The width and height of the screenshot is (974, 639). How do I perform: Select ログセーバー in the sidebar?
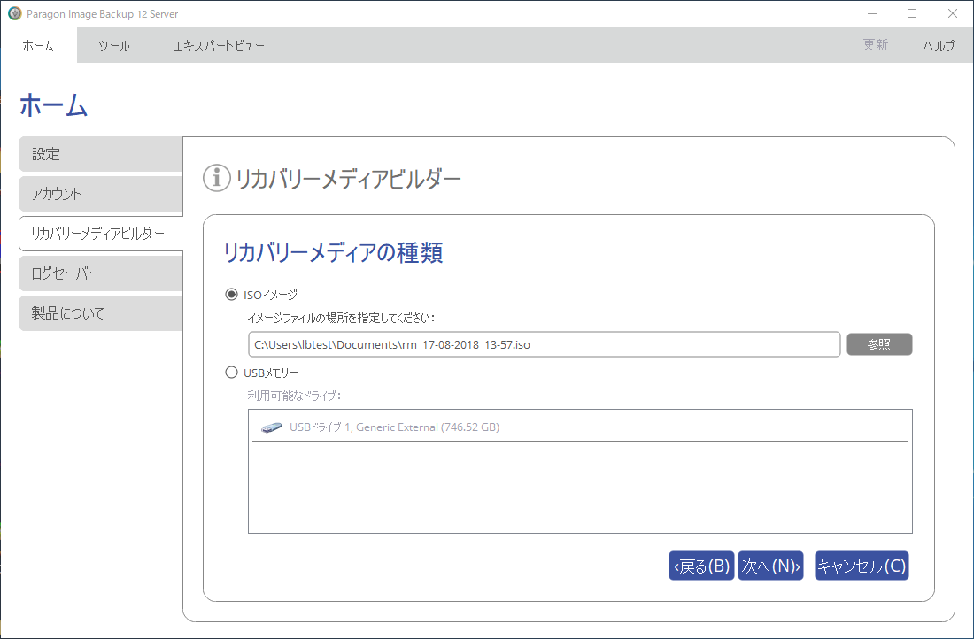[100, 273]
